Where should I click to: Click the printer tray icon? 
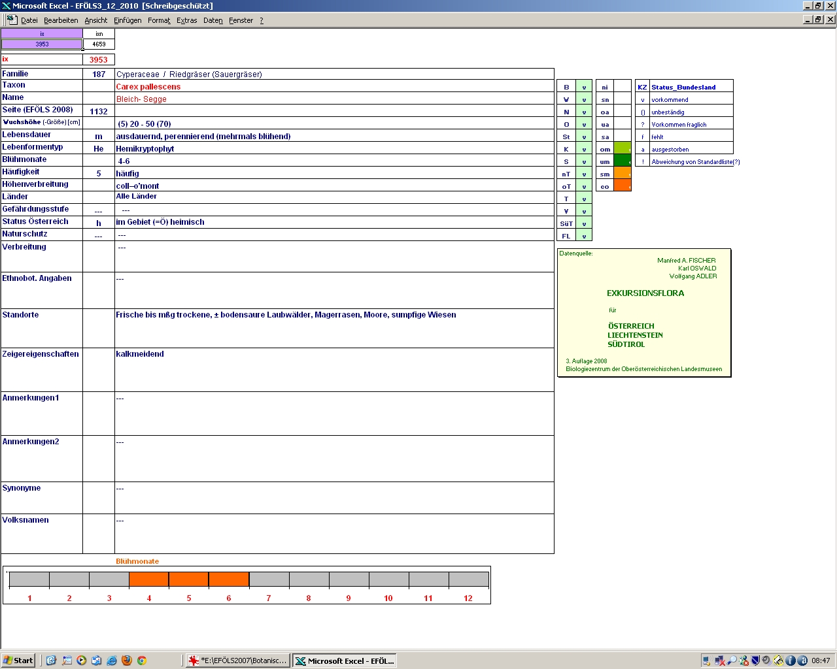click(778, 661)
